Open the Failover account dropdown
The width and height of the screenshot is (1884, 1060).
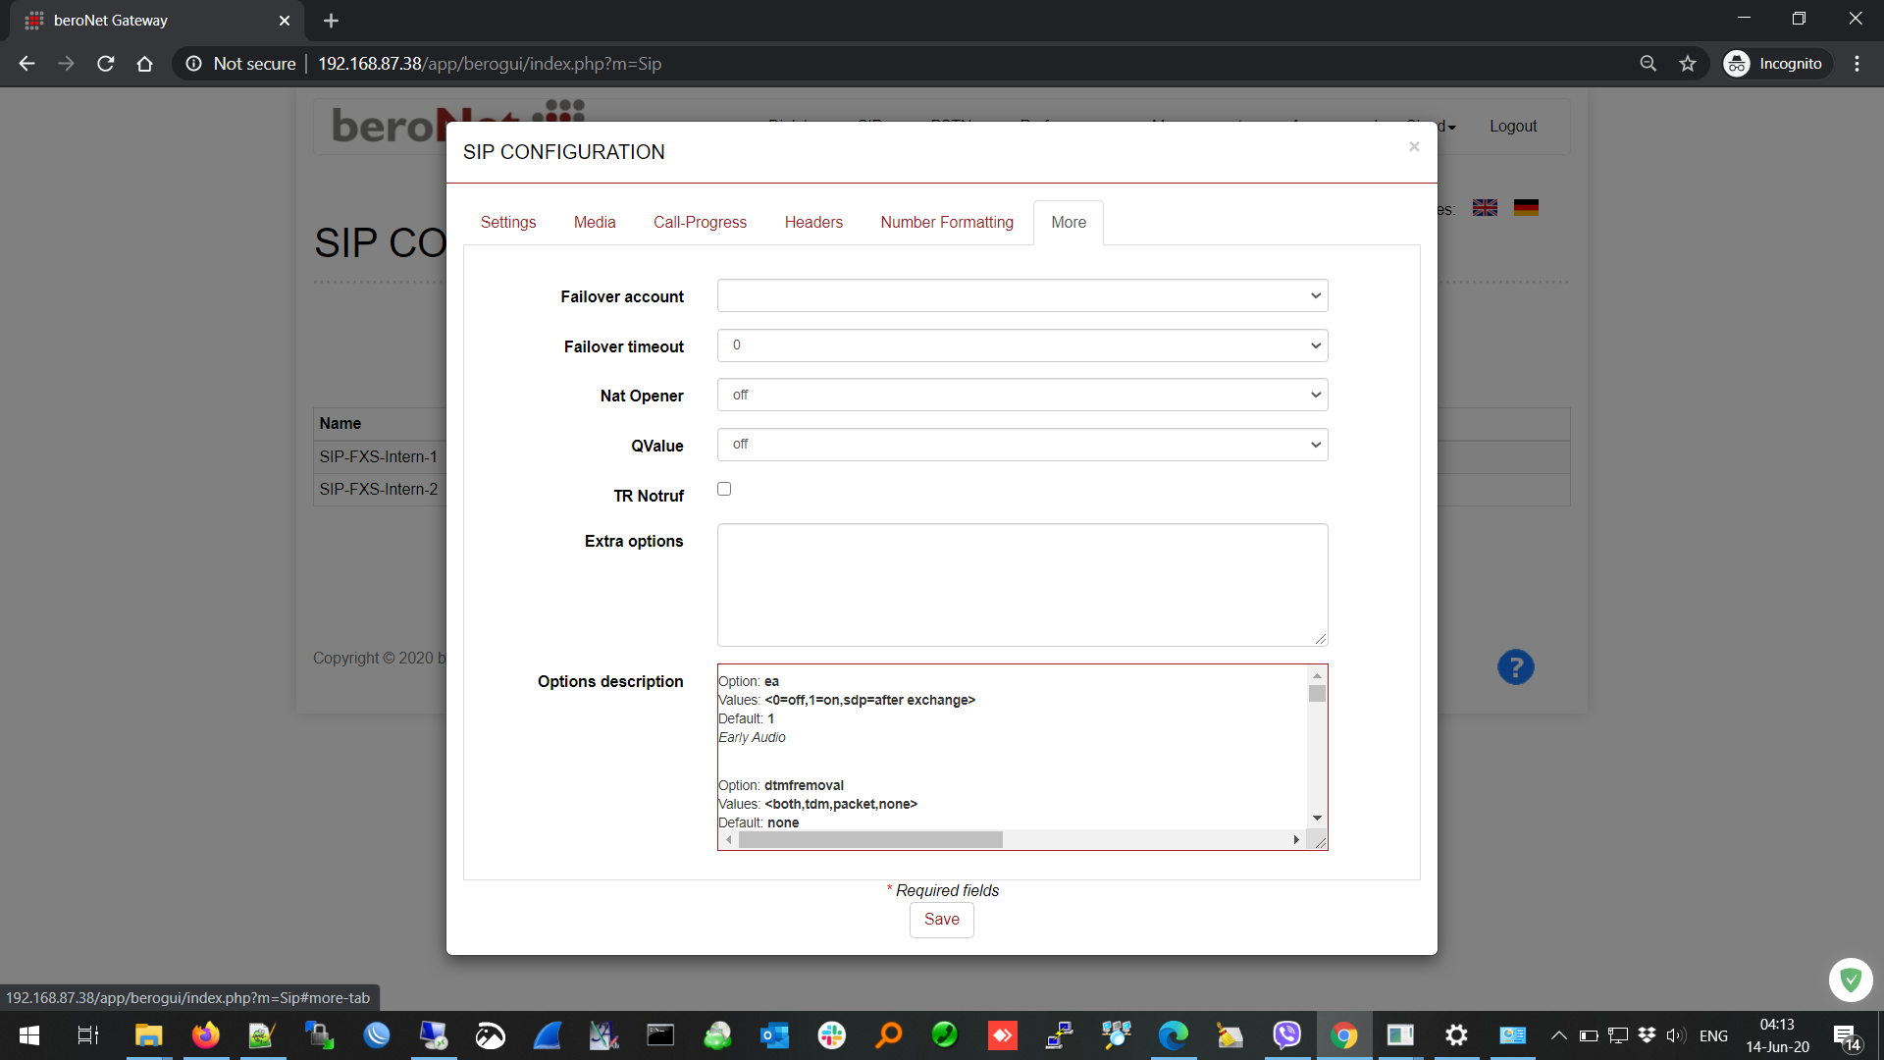pyautogui.click(x=1021, y=295)
